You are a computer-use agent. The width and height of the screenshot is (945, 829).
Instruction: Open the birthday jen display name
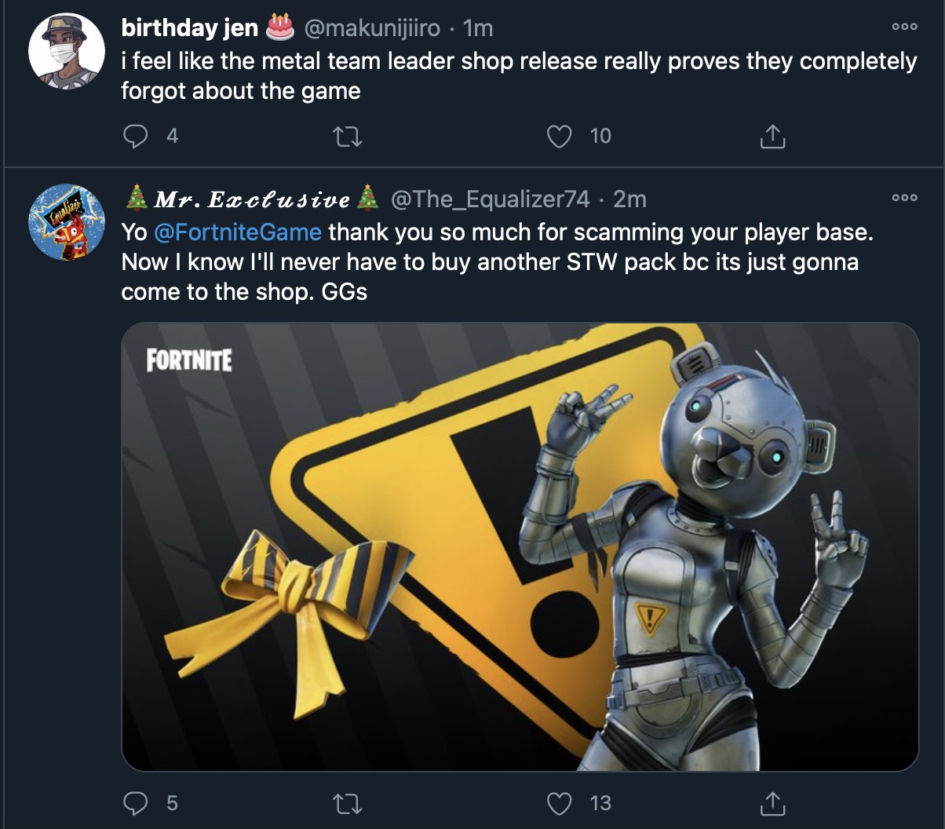(189, 28)
